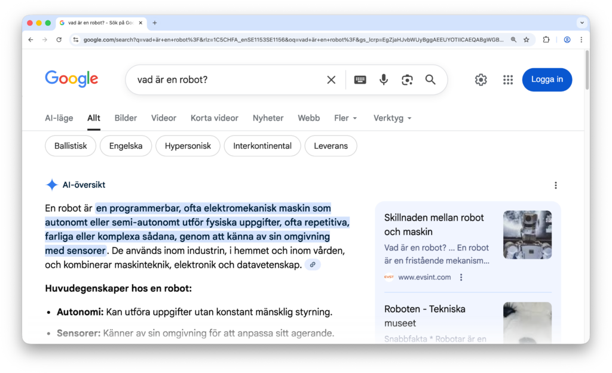Viewport: 612px width, 373px height.
Task: Open quick settings via the gear icon
Action: (x=481, y=79)
